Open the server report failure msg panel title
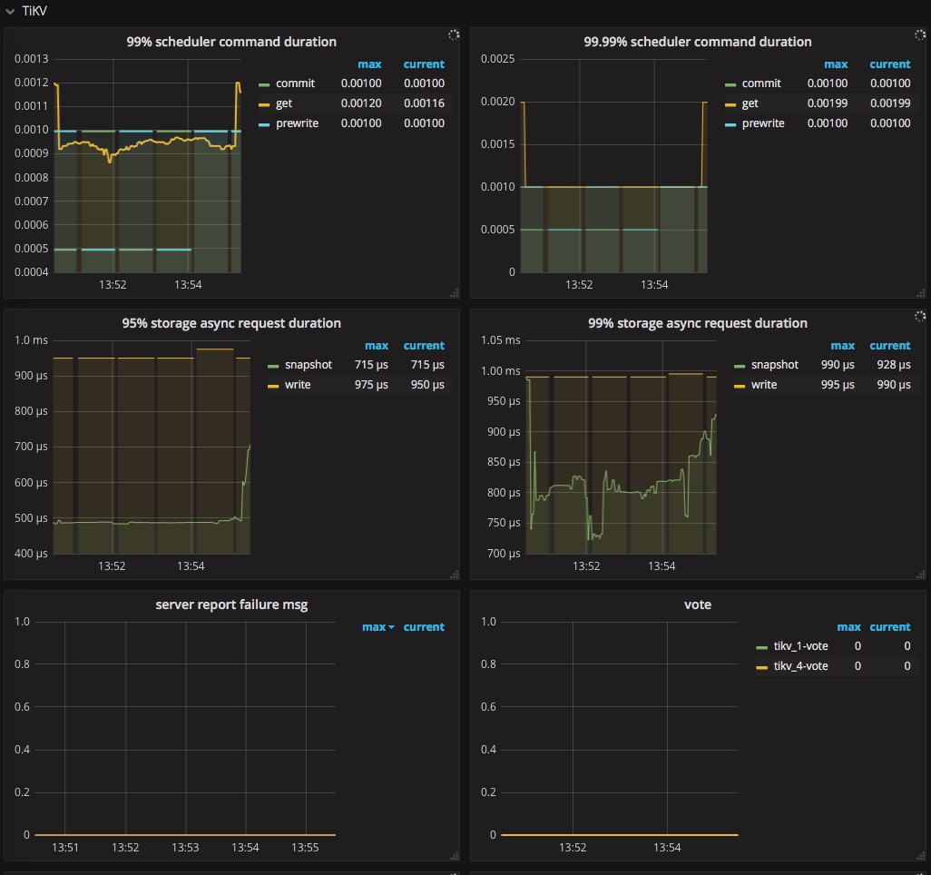The image size is (931, 875). click(x=231, y=605)
